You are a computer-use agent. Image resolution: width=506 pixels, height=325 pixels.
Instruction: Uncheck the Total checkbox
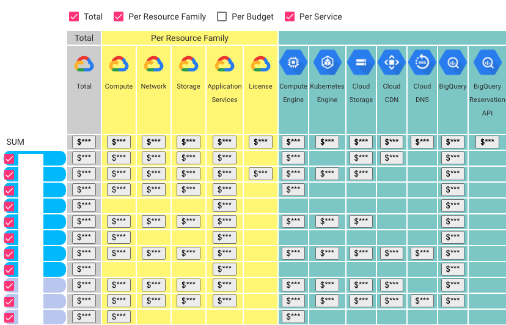pyautogui.click(x=74, y=16)
